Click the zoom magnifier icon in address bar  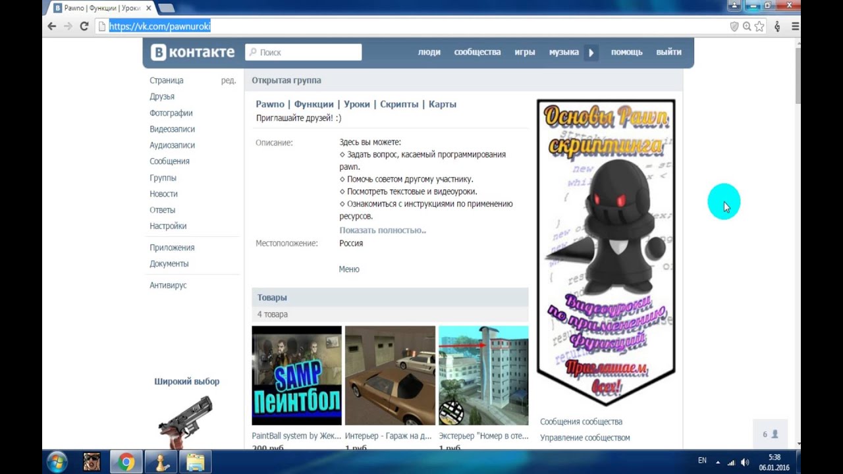pos(747,26)
